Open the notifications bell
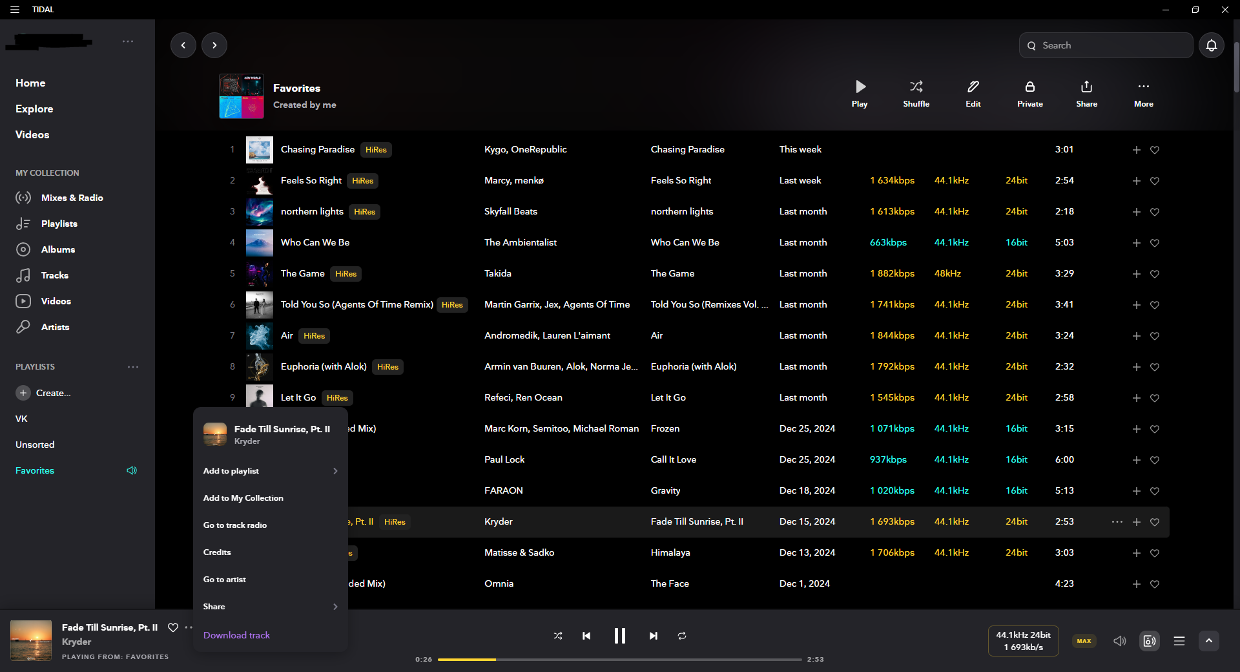Viewport: 1240px width, 672px height. point(1212,45)
